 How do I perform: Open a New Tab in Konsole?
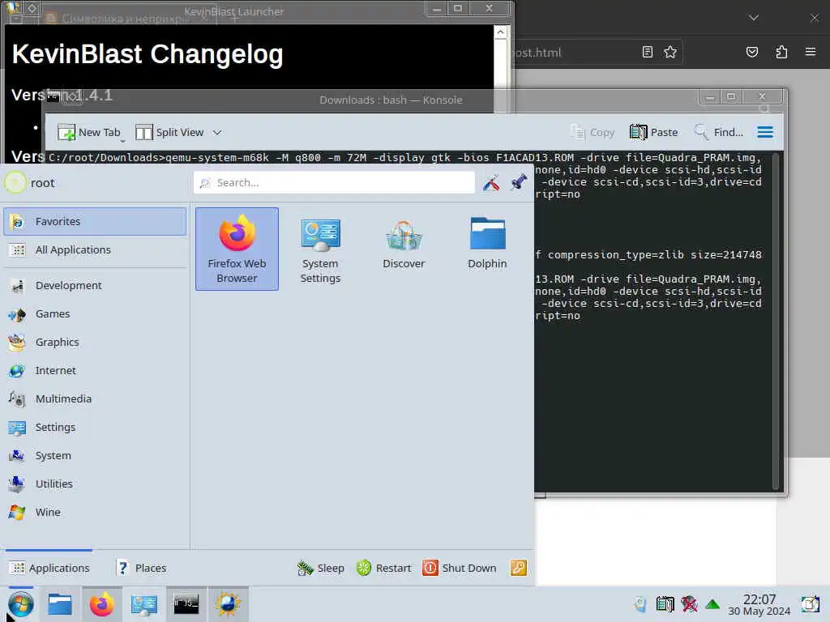[x=89, y=132]
